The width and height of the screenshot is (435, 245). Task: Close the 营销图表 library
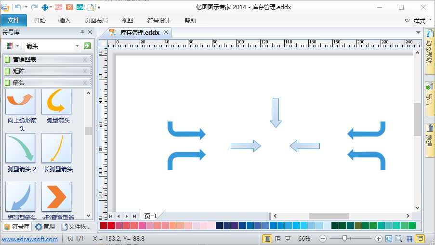pyautogui.click(x=85, y=59)
